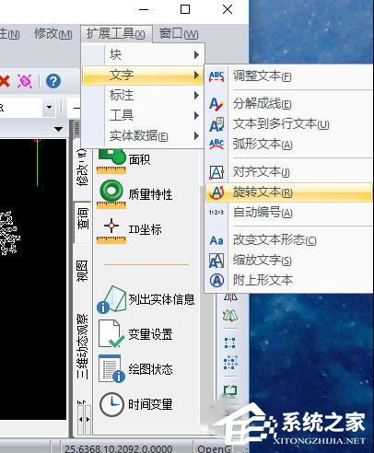374x453 pixels.
Task: Click the green rectangle icon at toolbar bottom
Action: click(x=230, y=390)
